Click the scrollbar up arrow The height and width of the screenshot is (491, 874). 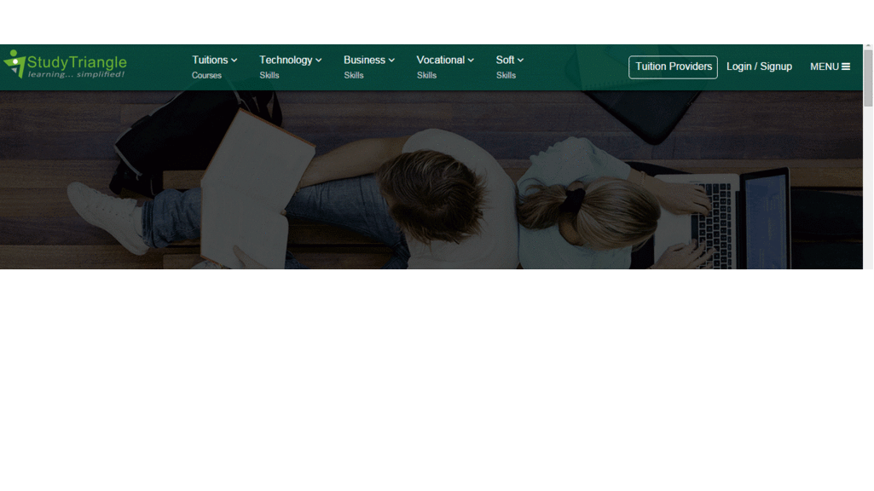pos(868,51)
